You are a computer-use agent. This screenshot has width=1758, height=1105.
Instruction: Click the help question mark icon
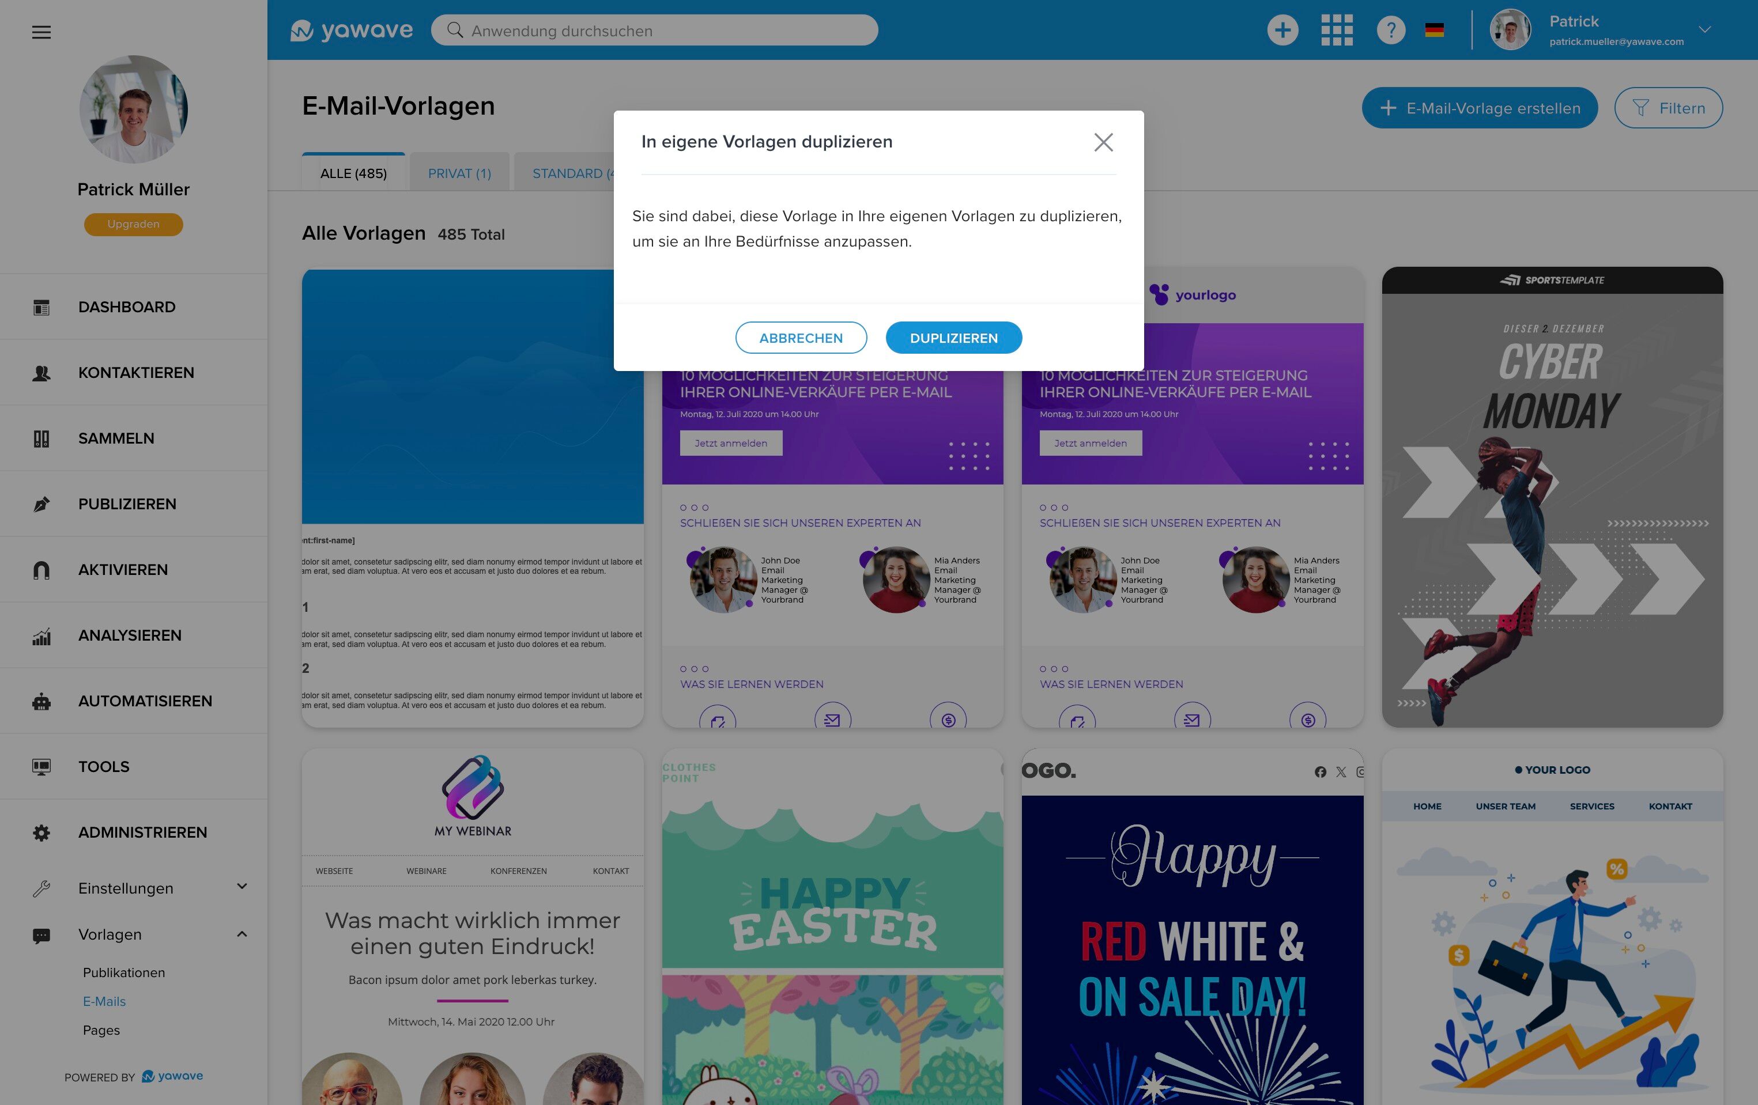1391,31
